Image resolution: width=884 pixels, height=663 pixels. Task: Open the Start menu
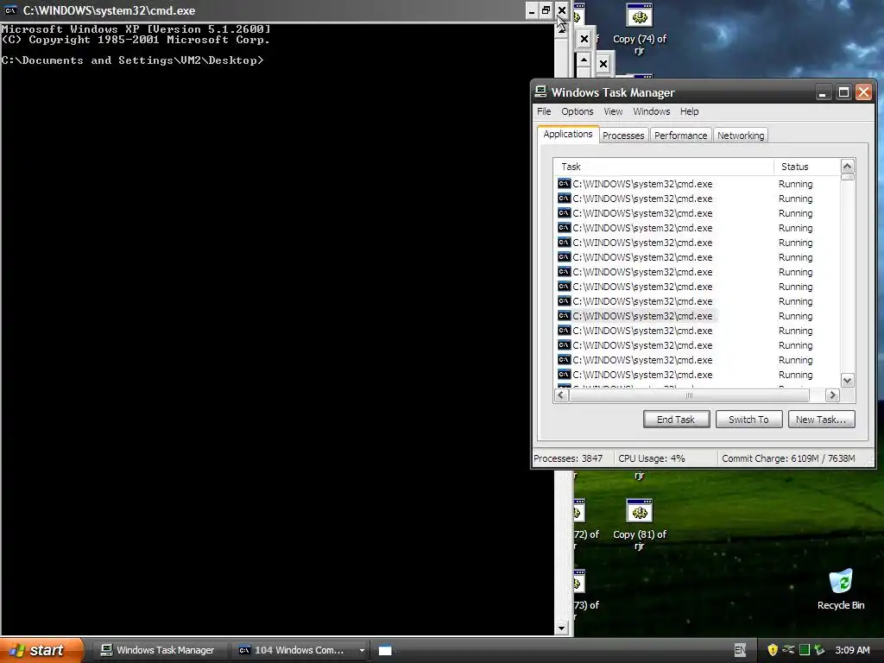(41, 650)
